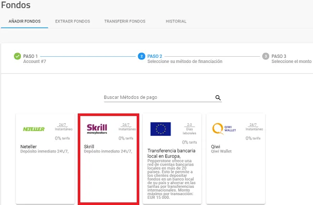This screenshot has height=205, width=313.
Task: Choose the Skrill card title
Action: point(89,147)
